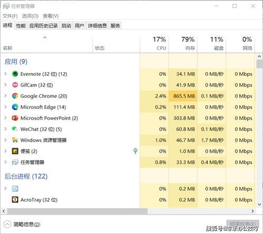Click the 便笺 sticky notes icon

[15, 151]
